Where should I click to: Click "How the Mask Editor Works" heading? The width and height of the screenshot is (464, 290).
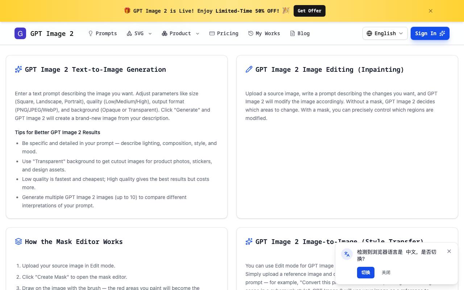point(74,241)
